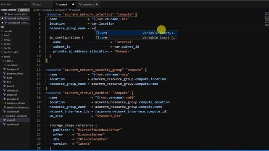Image resolution: width=269 pixels, height=151 pixels.
Task: Open main.tf under modules compute folder
Action: click(x=11, y=120)
